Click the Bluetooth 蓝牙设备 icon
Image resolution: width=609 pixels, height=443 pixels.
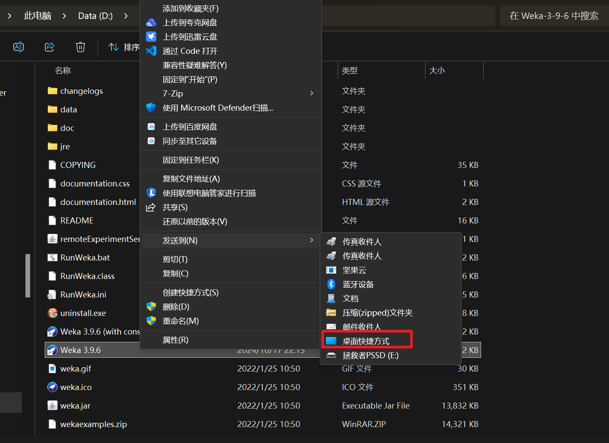click(331, 284)
